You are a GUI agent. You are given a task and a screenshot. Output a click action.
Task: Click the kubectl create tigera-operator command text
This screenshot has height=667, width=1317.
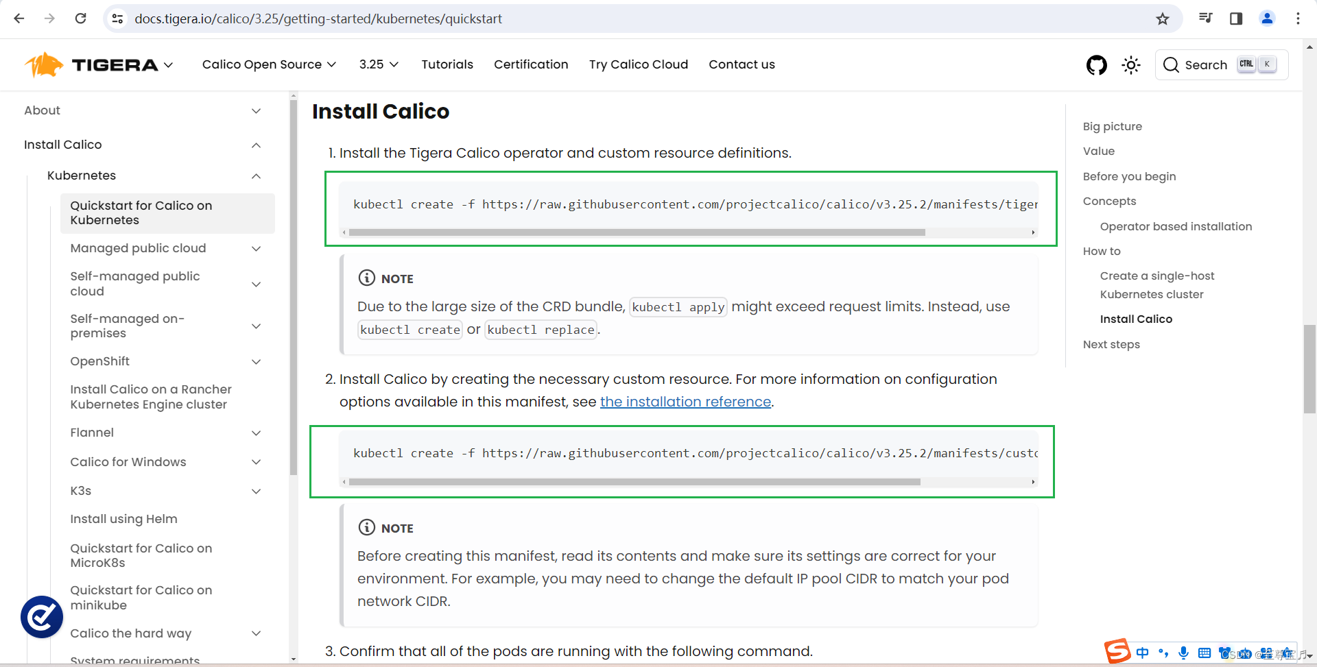click(x=695, y=204)
